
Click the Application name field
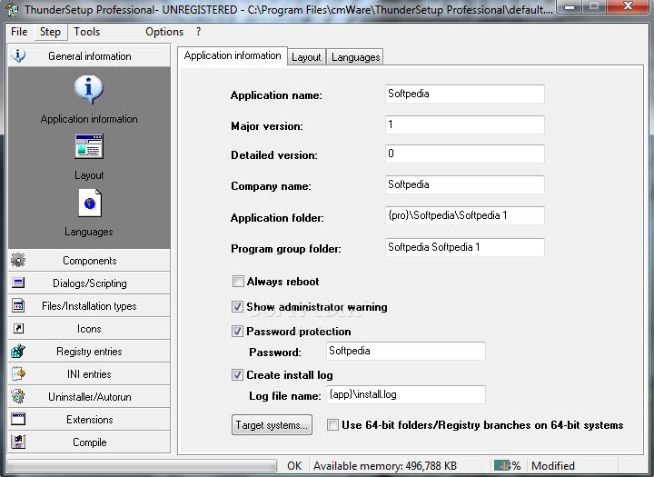(465, 94)
